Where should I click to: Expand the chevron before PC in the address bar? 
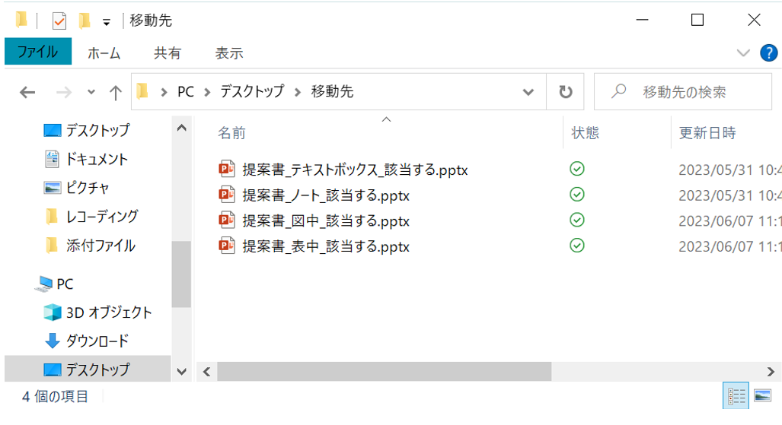pos(164,92)
